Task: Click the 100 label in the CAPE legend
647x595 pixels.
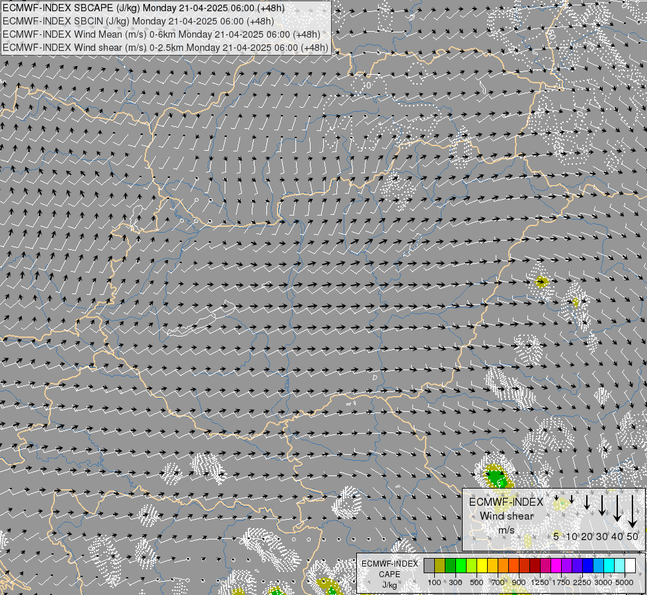Action: [434, 582]
